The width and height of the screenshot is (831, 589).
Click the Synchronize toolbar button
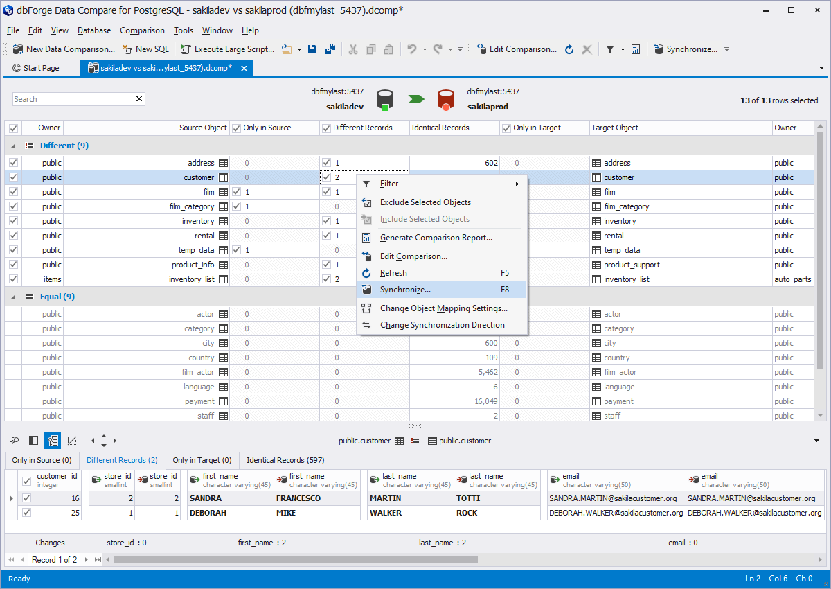click(684, 49)
